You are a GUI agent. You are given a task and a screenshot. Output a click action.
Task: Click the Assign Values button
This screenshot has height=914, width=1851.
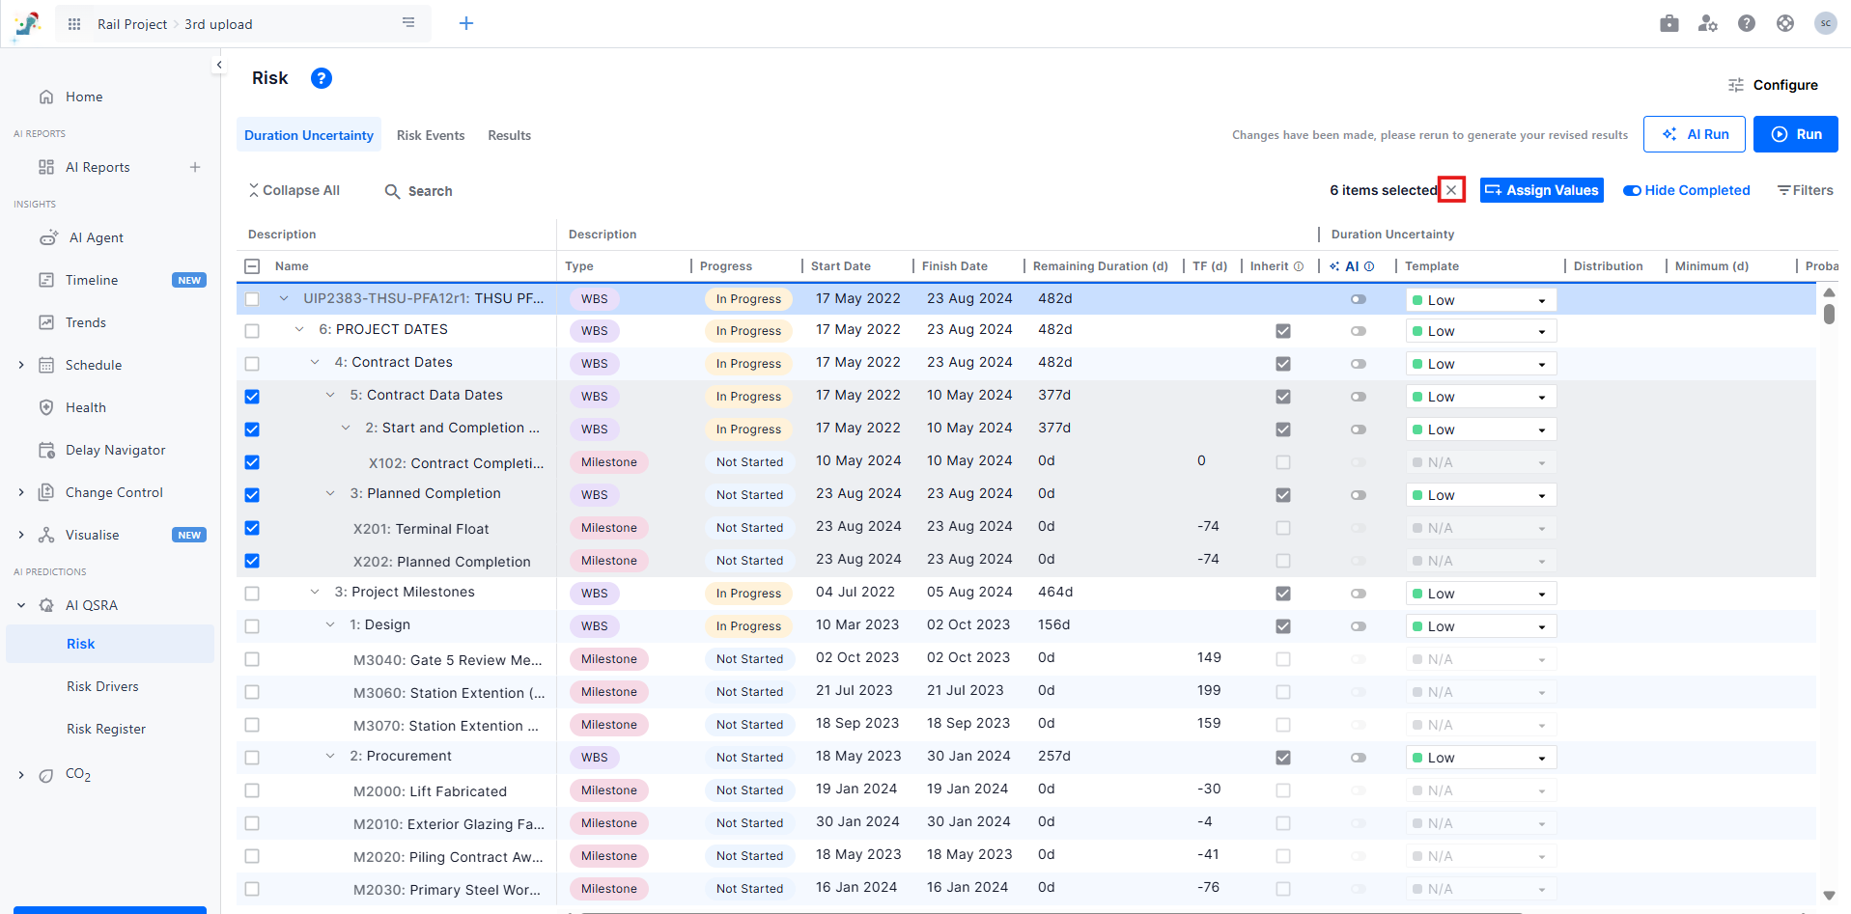point(1541,190)
